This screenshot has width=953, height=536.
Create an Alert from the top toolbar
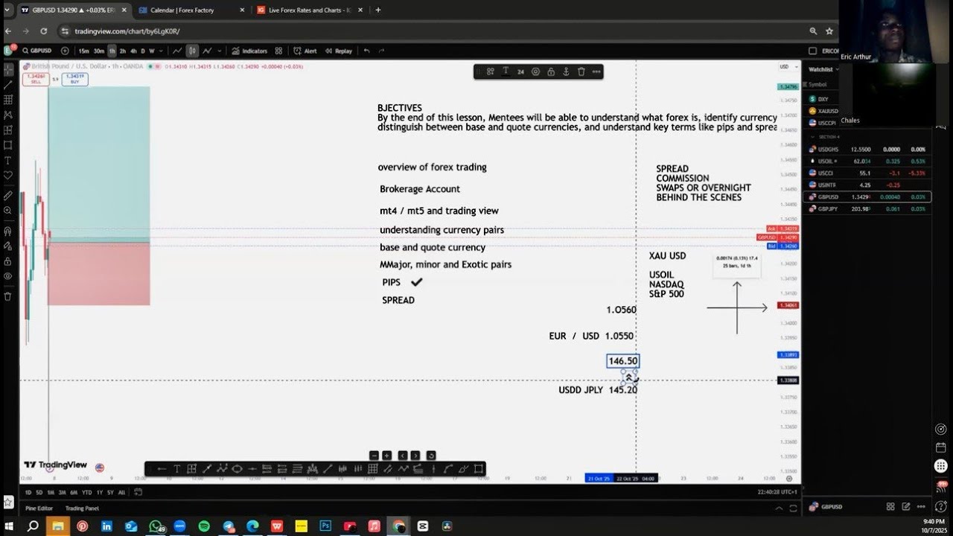305,51
